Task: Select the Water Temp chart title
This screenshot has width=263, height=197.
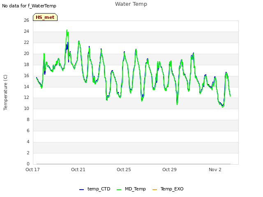Action: (x=131, y=4)
